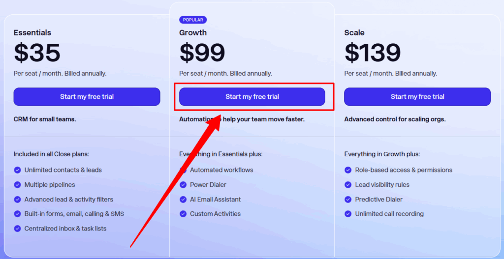Click the $99 Growth plan price

point(202,53)
